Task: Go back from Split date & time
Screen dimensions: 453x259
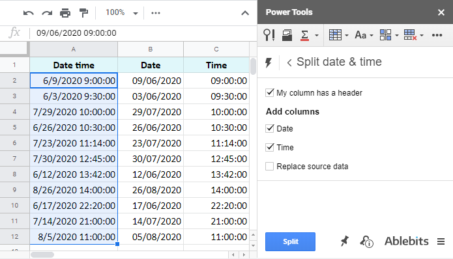Action: (289, 62)
